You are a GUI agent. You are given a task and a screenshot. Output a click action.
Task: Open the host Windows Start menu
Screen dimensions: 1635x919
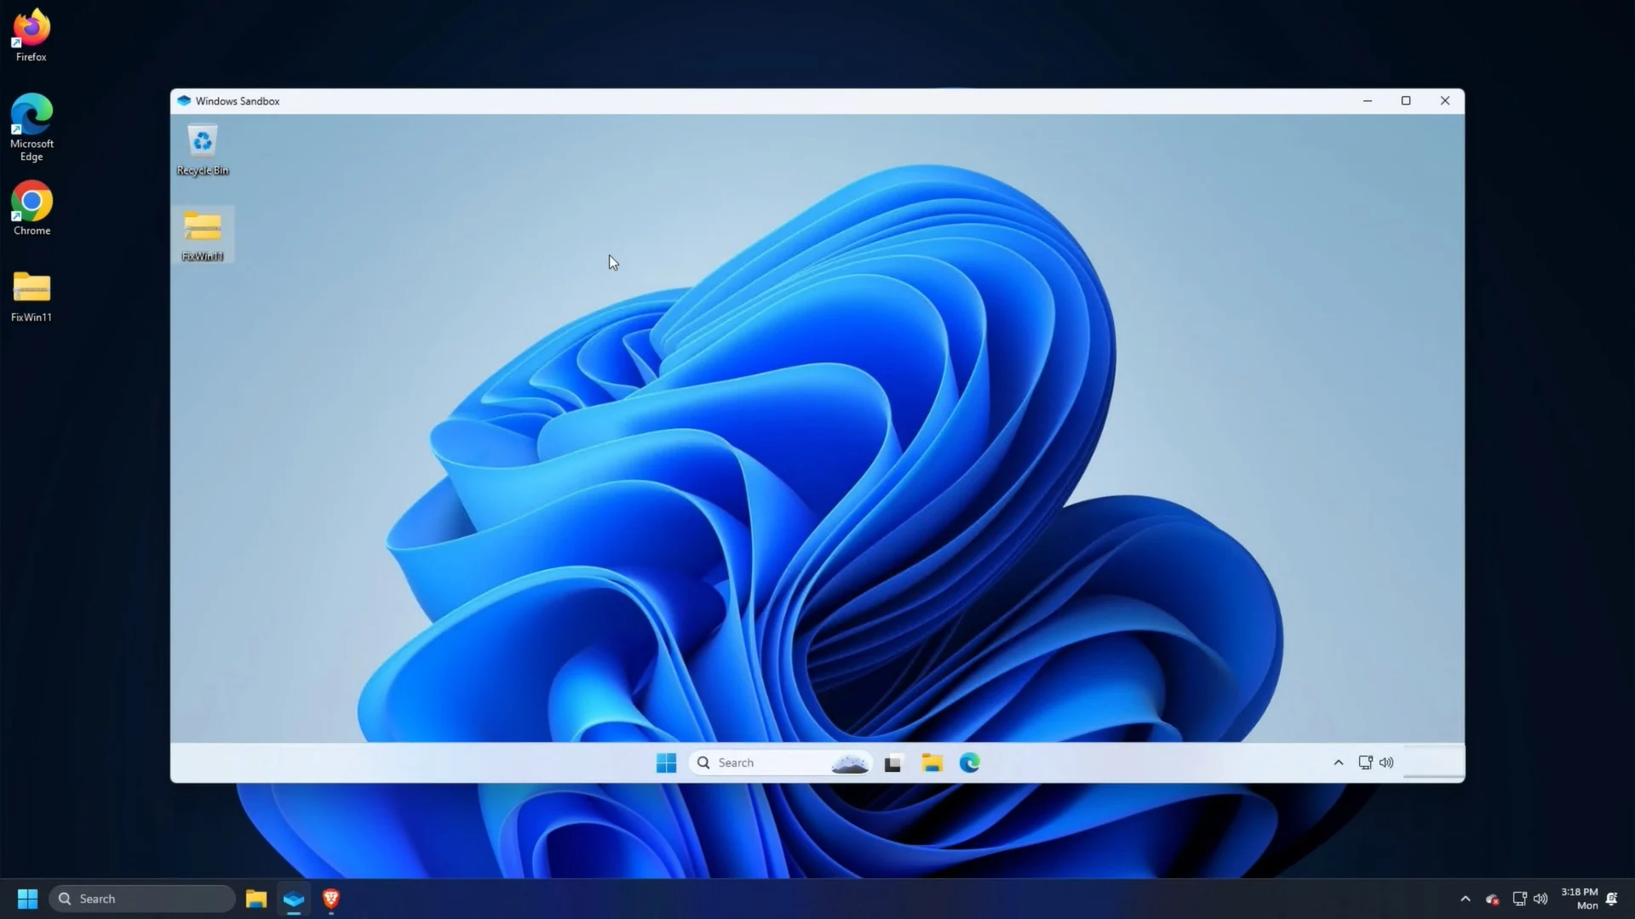[x=26, y=899]
